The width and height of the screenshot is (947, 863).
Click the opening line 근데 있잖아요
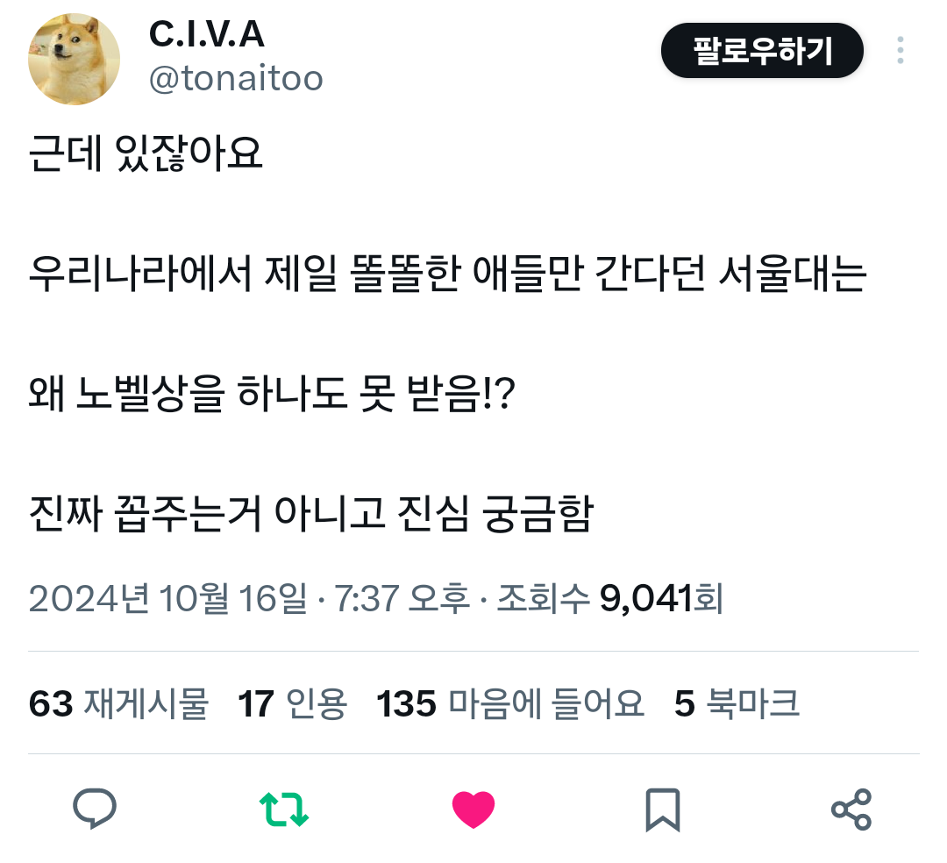[x=146, y=153]
